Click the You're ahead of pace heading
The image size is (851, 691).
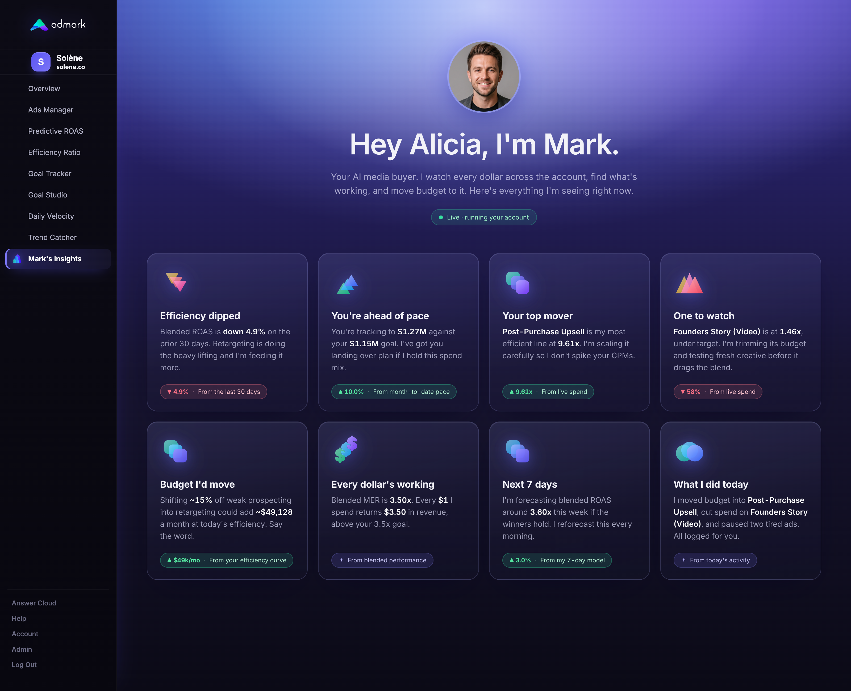(380, 316)
